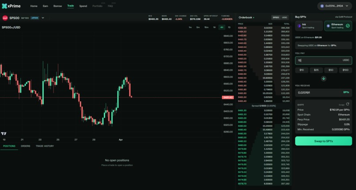This screenshot has width=356, height=190.
Task: Refresh the quote with the reload icon
Action: (x=347, y=104)
